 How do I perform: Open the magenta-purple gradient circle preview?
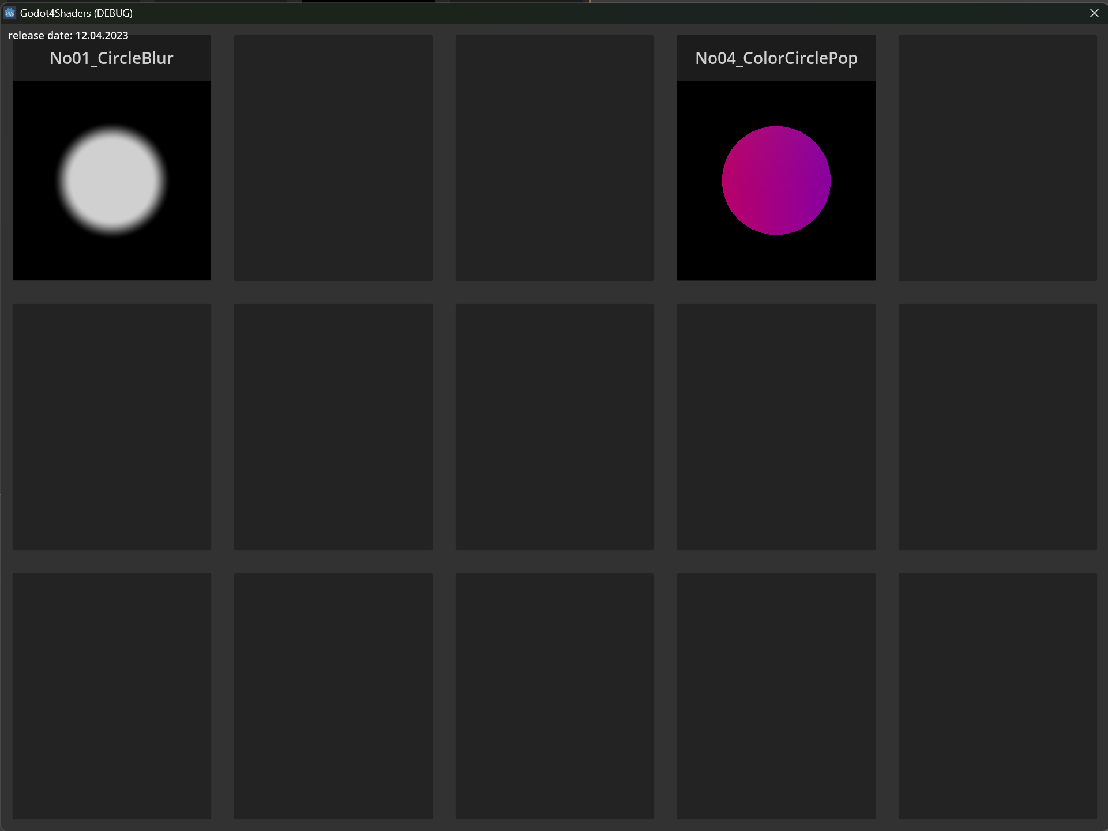776,181
